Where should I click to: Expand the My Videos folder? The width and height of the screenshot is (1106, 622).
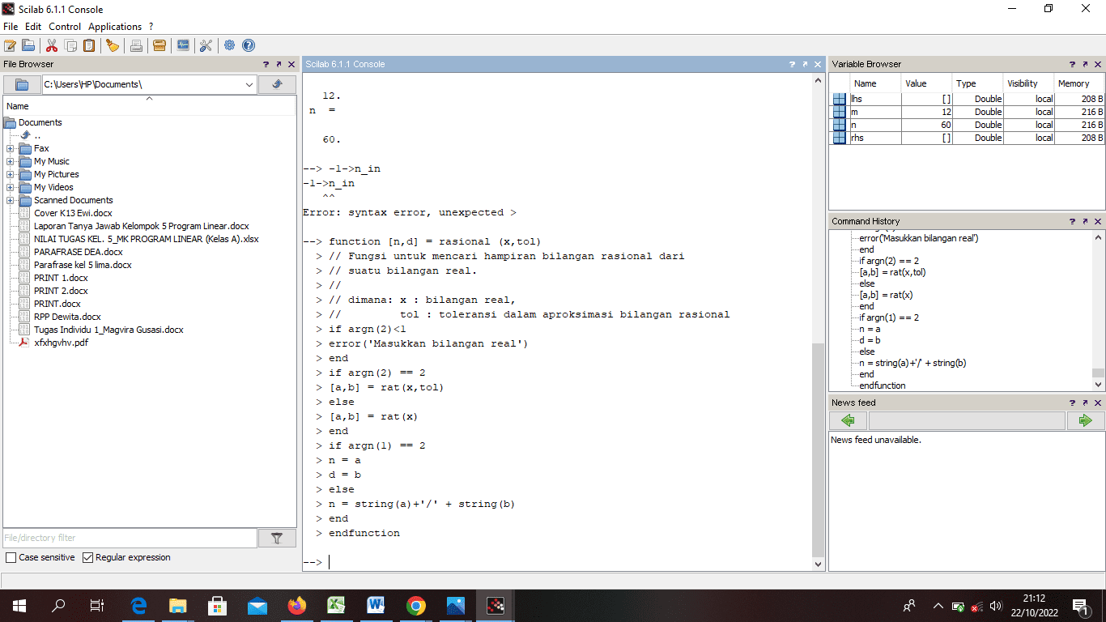tap(10, 187)
